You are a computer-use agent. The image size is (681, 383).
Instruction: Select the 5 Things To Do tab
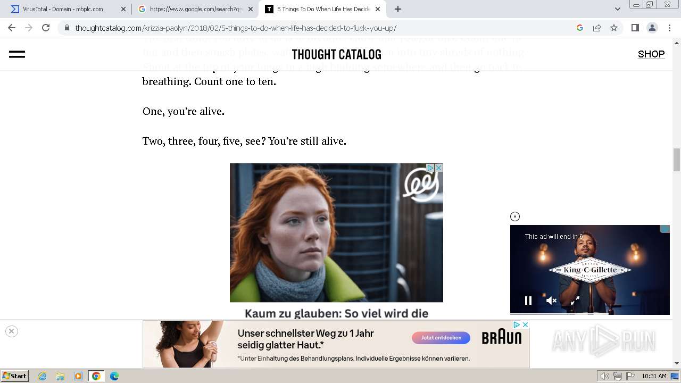click(x=323, y=9)
